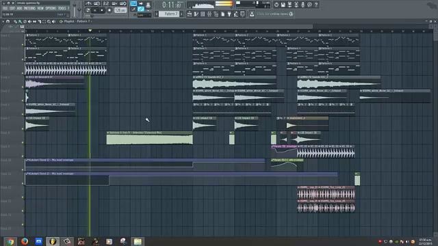The image size is (438, 246).
Task: Toggle the loop recording icon
Action: (123, 3)
